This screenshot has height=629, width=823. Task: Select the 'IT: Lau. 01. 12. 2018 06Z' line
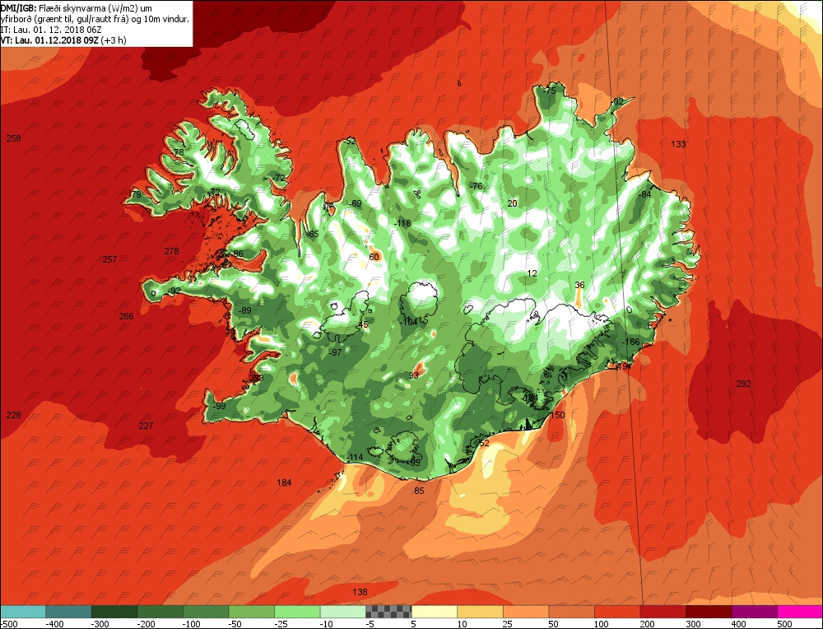coord(51,30)
